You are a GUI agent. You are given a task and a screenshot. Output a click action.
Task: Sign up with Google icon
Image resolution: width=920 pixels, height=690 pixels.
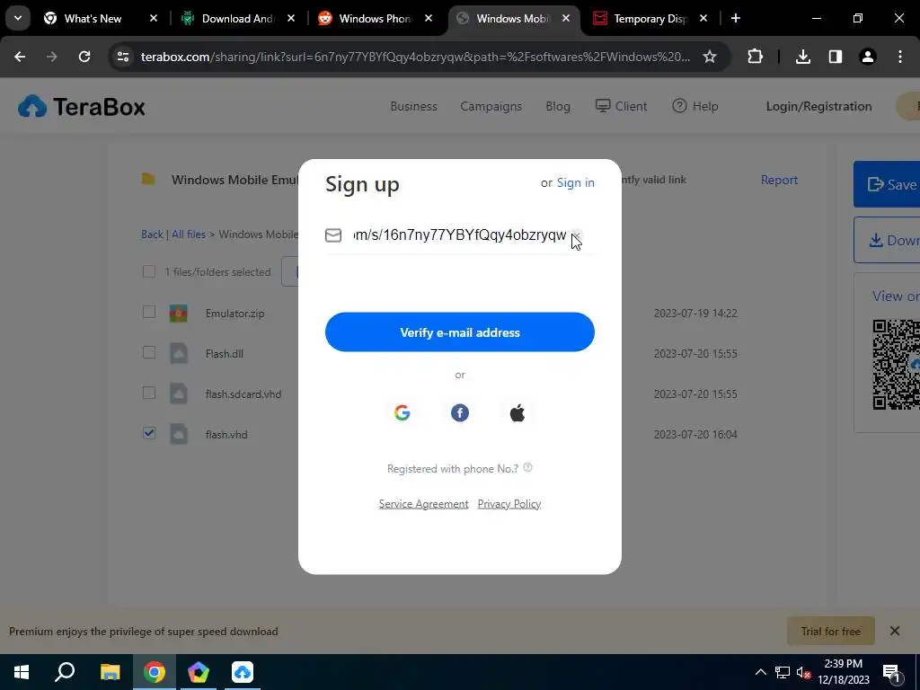pos(402,413)
